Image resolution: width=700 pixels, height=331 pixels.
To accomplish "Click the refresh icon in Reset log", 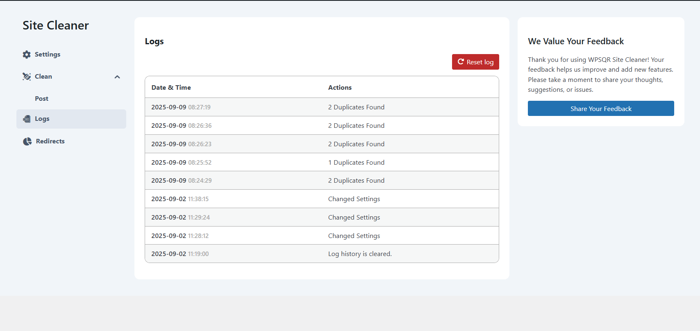I will point(461,61).
